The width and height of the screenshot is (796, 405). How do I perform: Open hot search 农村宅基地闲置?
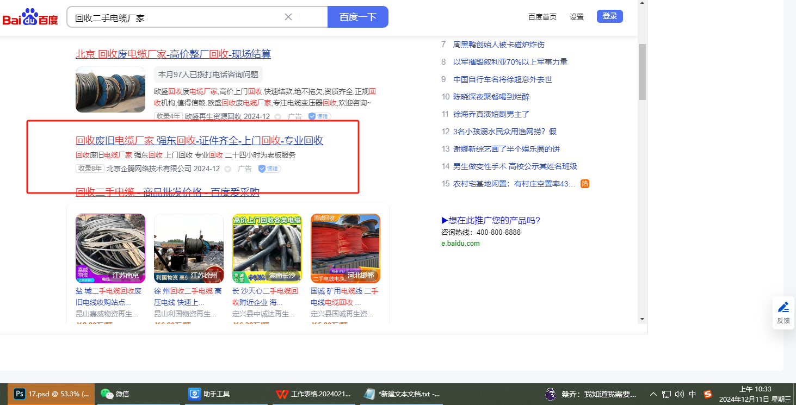click(x=514, y=184)
